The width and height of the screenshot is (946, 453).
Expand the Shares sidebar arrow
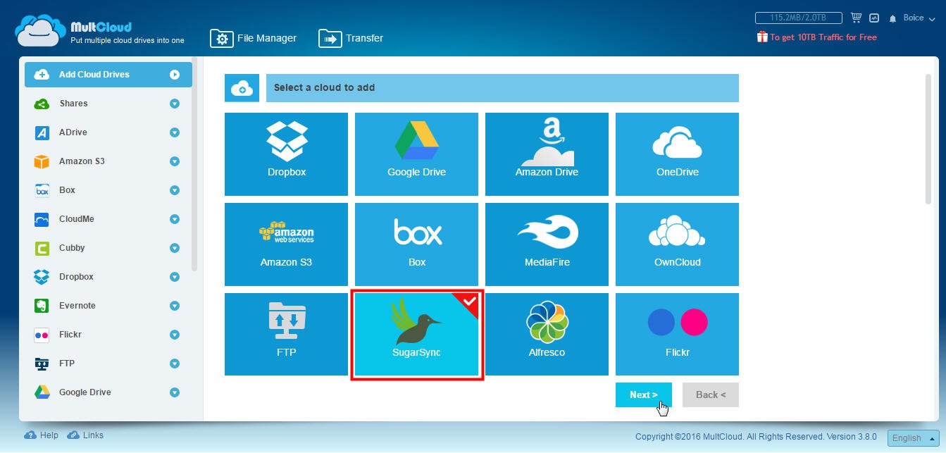[175, 104]
